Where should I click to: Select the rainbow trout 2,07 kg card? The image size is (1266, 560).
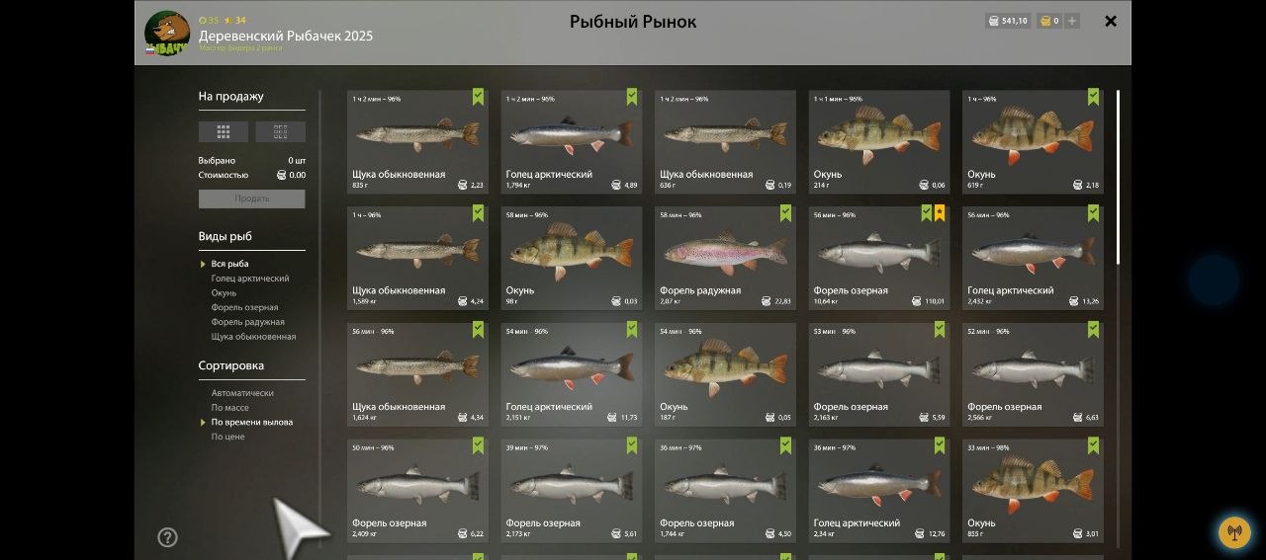pyautogui.click(x=725, y=258)
